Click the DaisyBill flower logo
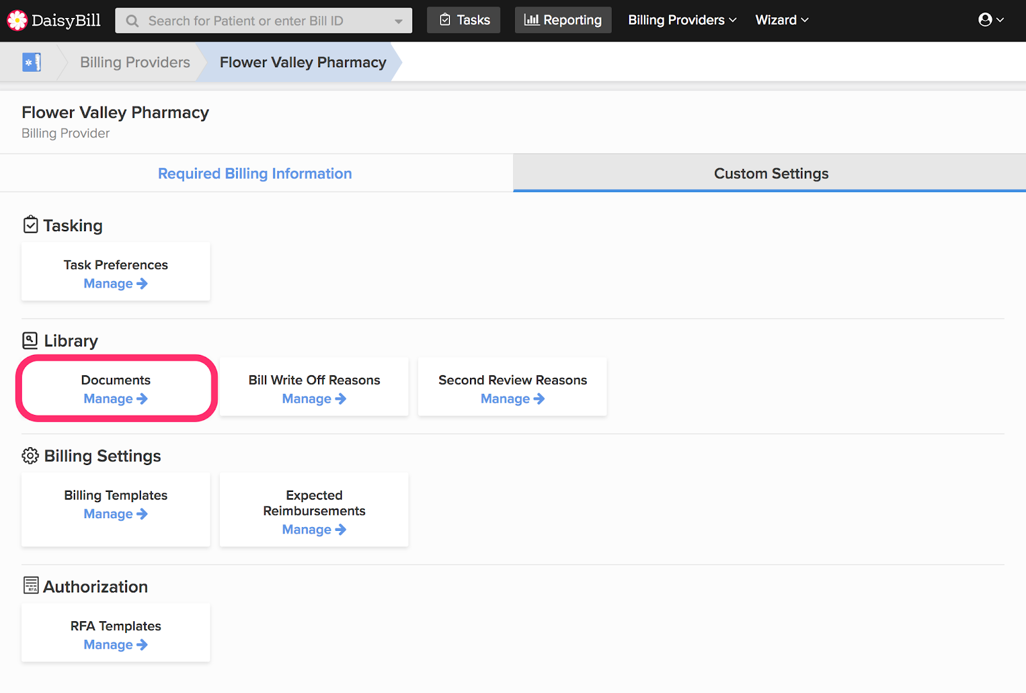The image size is (1026, 693). 17,20
